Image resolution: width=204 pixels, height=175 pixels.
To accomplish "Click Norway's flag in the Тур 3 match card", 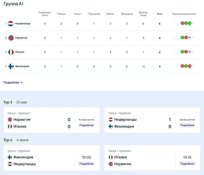I will pyautogui.click(x=10, y=120).
